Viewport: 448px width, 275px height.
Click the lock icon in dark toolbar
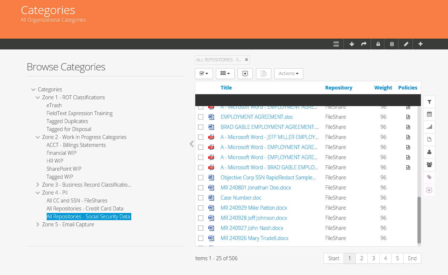pos(378,44)
